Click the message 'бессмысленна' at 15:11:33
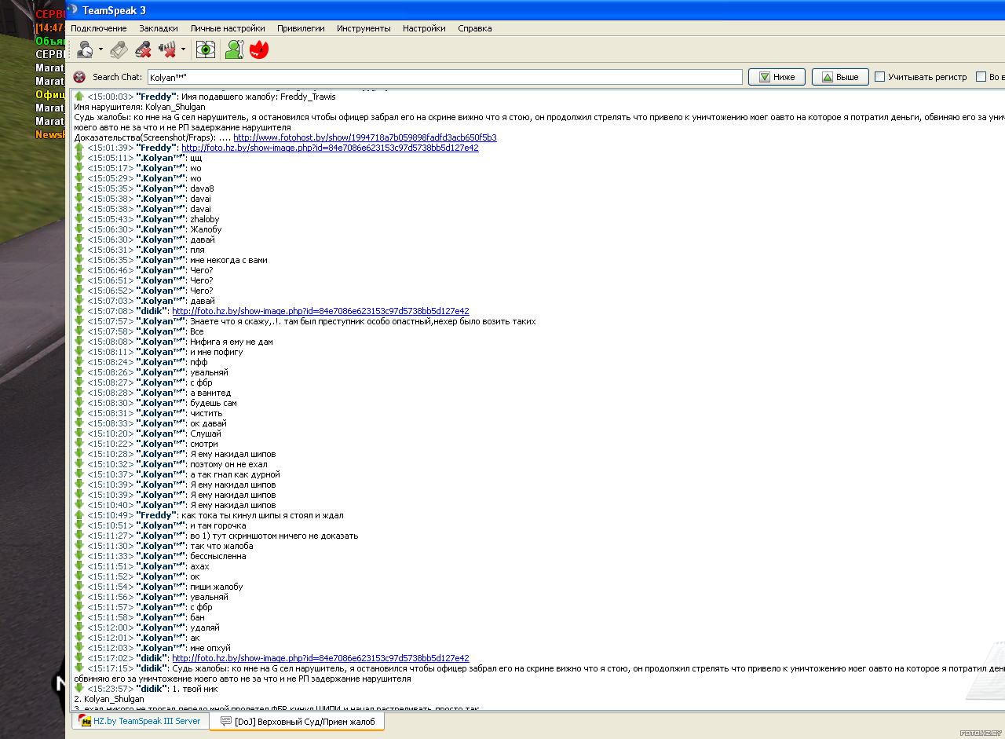Viewport: 1005px width, 739px height. (x=218, y=556)
